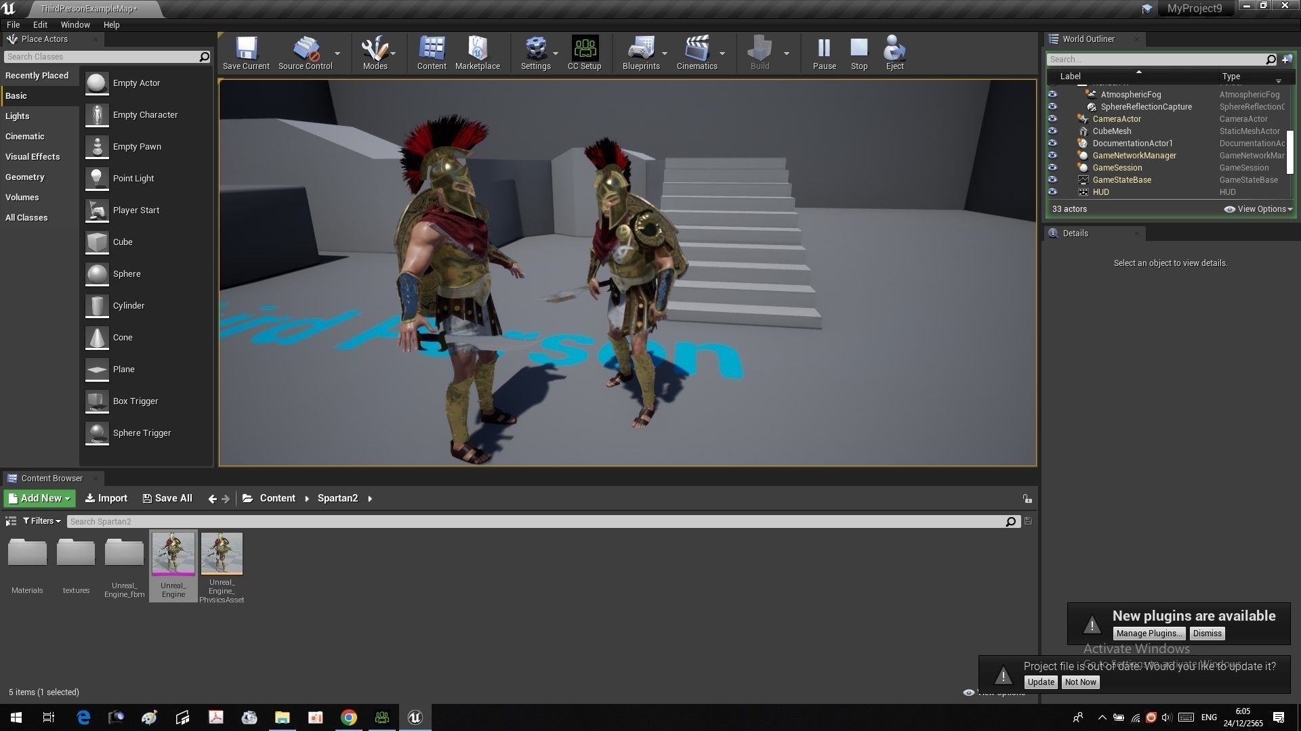
Task: Click Import in Content Browser
Action: [x=106, y=499]
